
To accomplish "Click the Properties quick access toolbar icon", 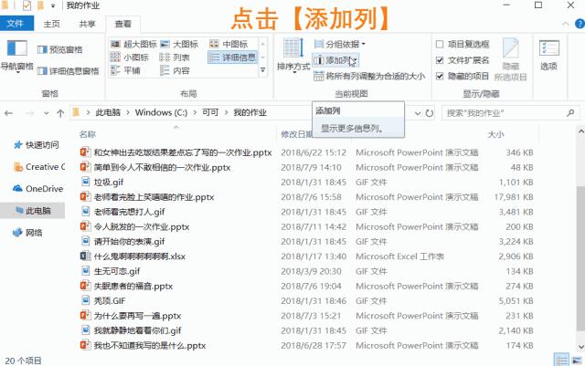I will coord(27,5).
